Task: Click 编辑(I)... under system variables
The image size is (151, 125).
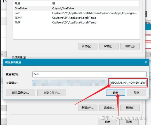Action: pos(109,108)
